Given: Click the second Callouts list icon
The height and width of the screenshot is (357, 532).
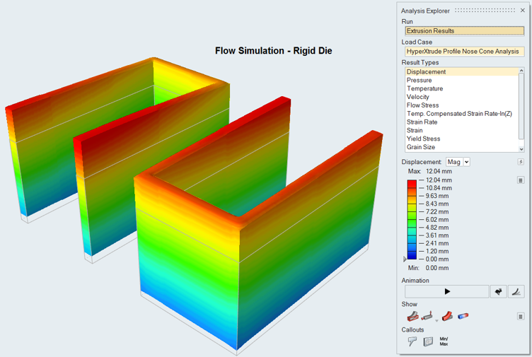Looking at the screenshot, I should 427,341.
